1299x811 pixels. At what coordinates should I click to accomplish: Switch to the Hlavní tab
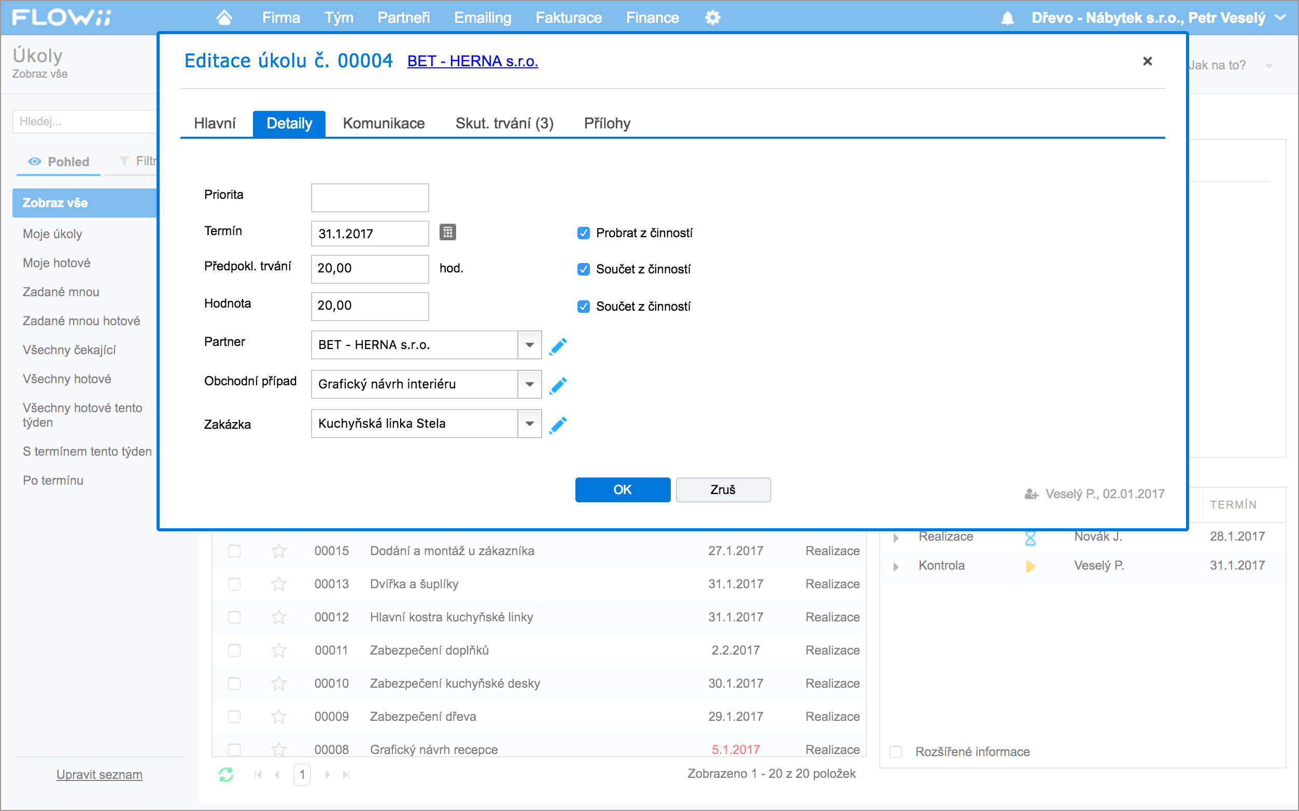coord(215,123)
